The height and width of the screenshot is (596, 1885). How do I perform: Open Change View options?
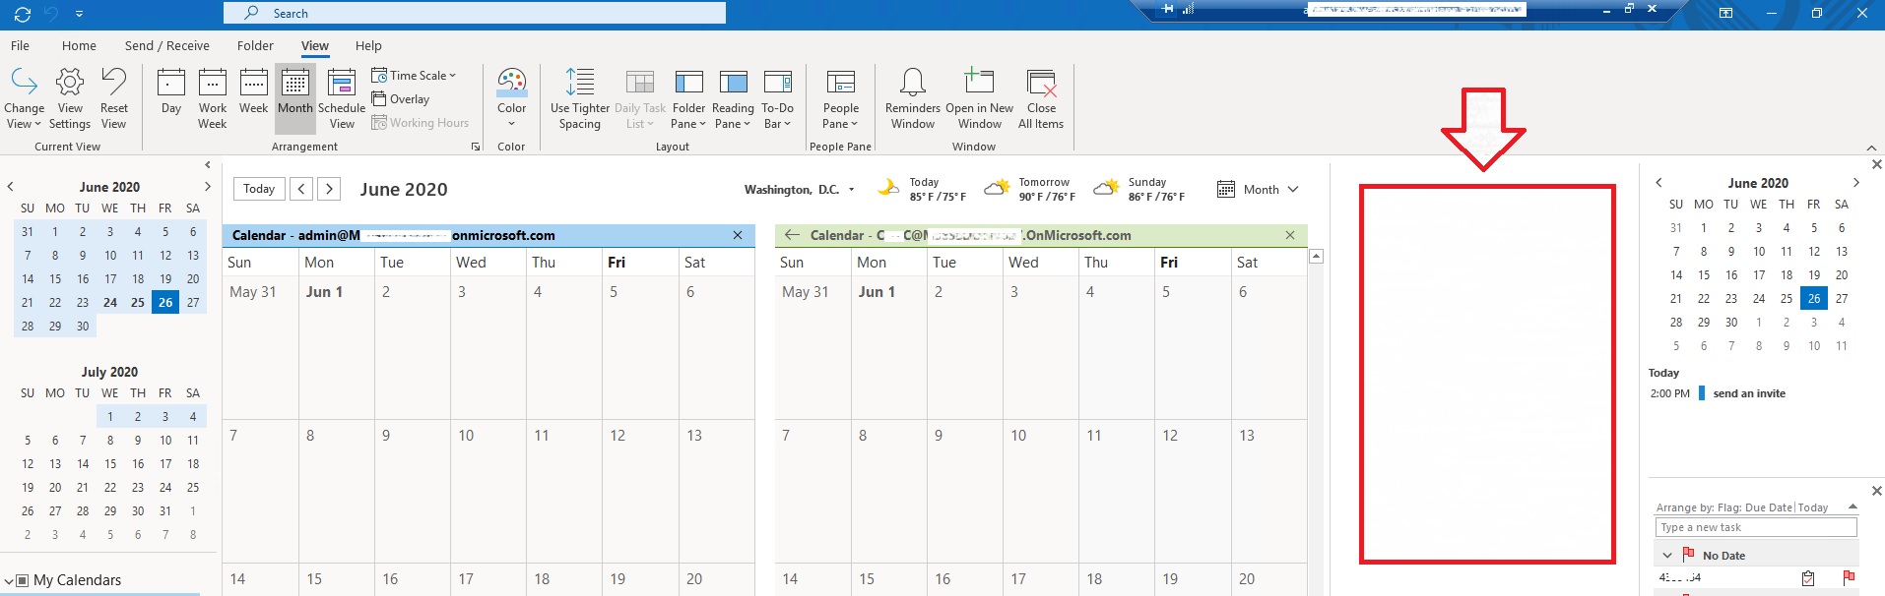click(24, 98)
